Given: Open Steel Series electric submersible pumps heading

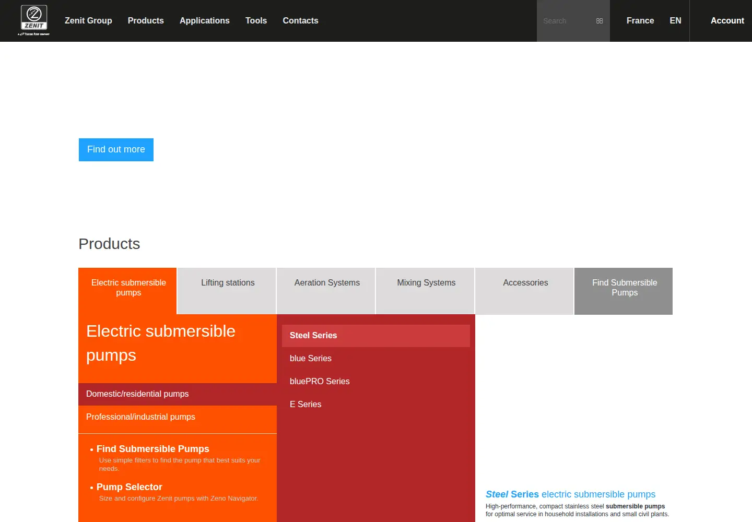Looking at the screenshot, I should tap(570, 494).
